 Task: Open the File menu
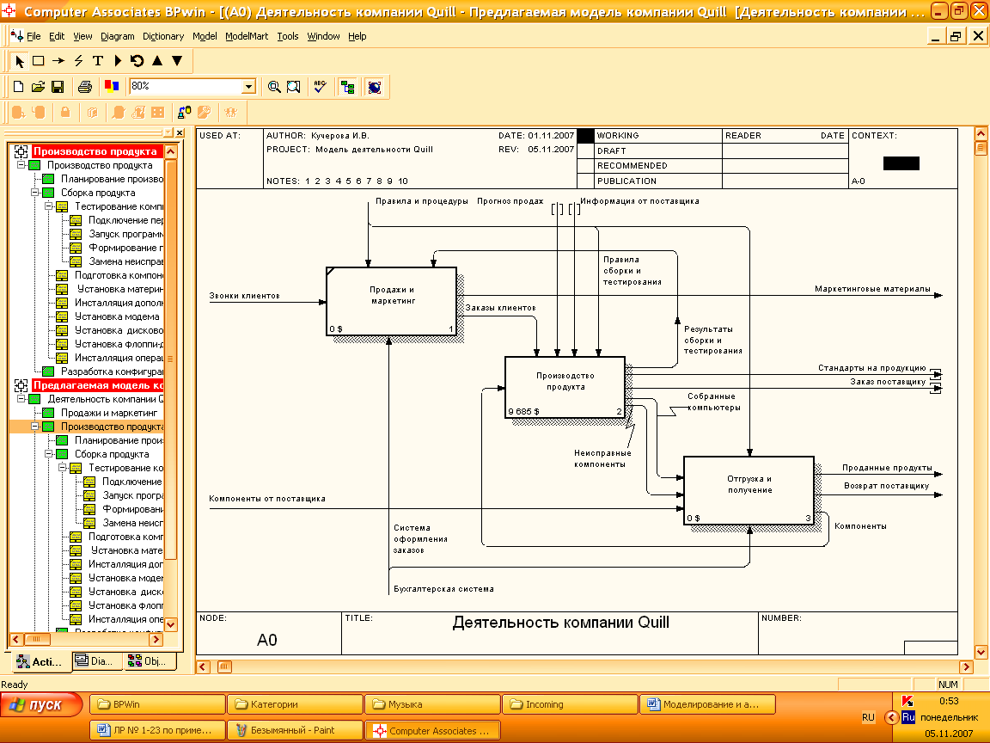[34, 36]
